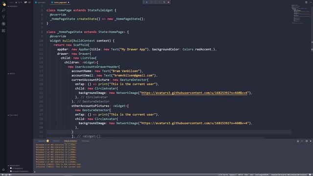Viewport: 313px width, 176px height.
Task: Click the last "This is the current user" console line
Action: click(58, 167)
